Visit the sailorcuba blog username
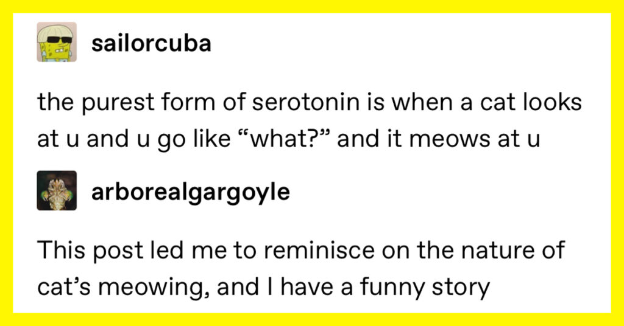Screen dimensions: 624x326 [151, 43]
